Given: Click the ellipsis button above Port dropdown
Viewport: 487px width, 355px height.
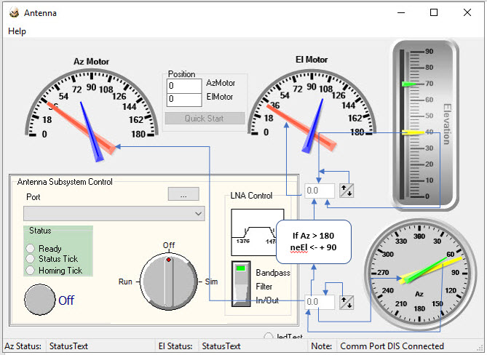Looking at the screenshot, I should click(183, 194).
